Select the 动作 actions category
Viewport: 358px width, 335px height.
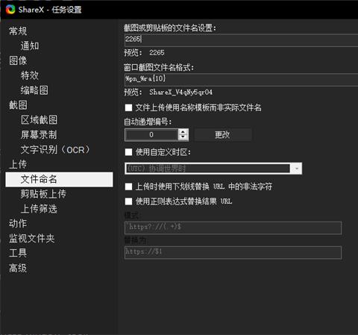(18, 223)
